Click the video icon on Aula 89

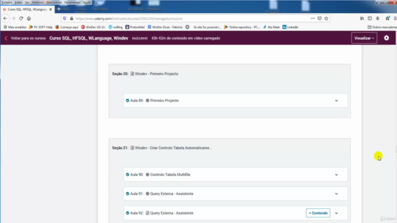click(148, 100)
